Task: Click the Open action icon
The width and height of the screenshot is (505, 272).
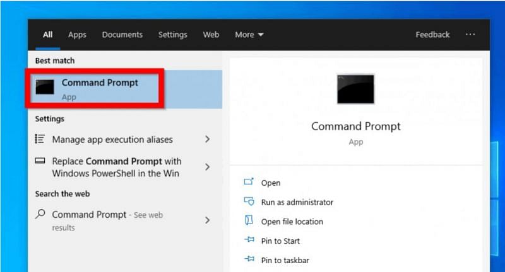Action: pyautogui.click(x=249, y=182)
